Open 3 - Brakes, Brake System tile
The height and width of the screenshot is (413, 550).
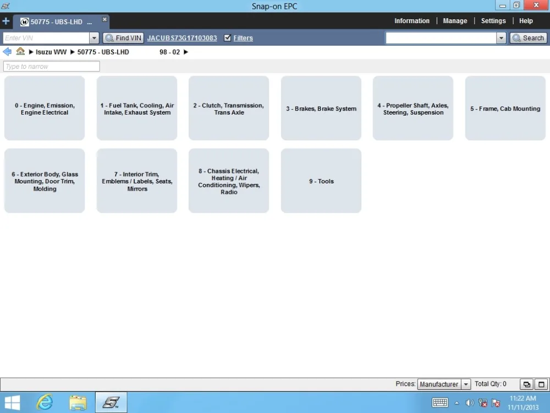click(x=321, y=108)
